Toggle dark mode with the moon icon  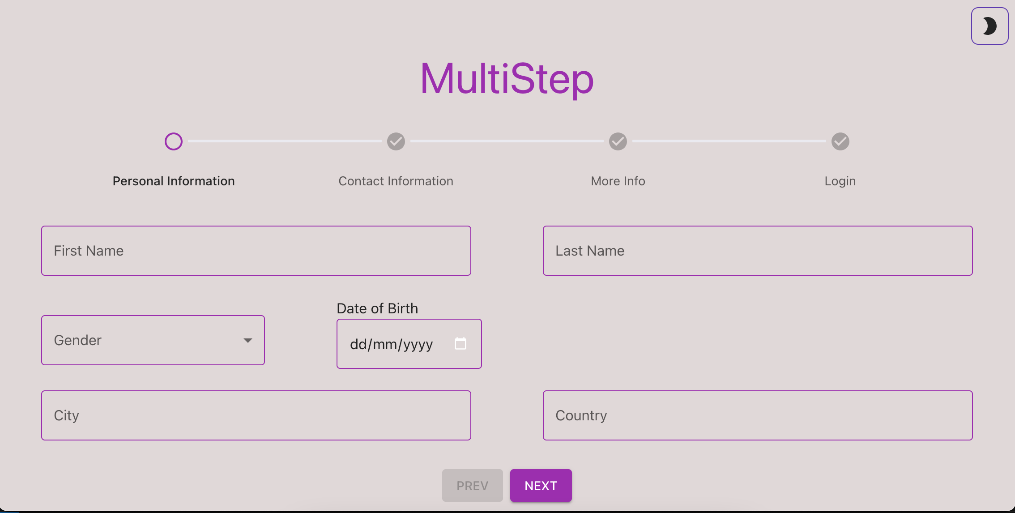(x=989, y=26)
